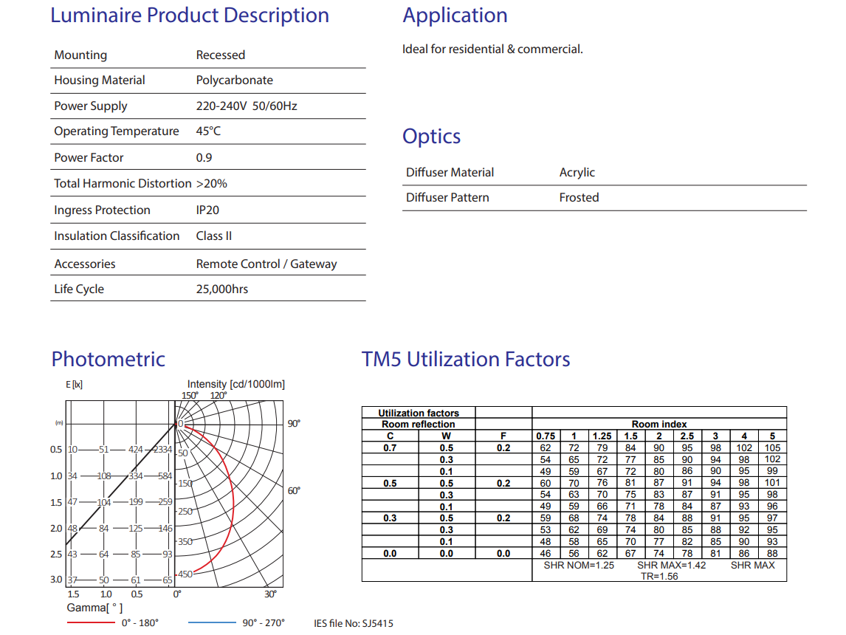This screenshot has height=635, width=846.
Task: Click the Intensity [cd/1000lm] chart label
Action: (x=235, y=384)
